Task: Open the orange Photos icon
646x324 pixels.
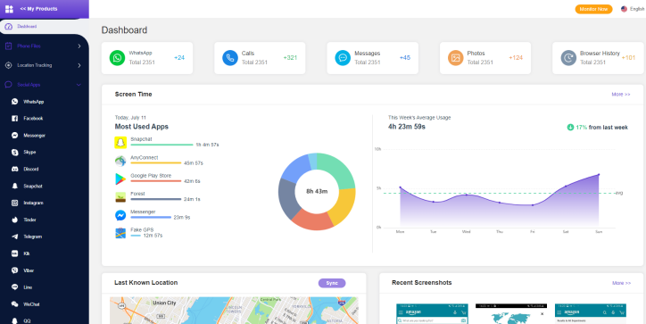Action: [456, 58]
